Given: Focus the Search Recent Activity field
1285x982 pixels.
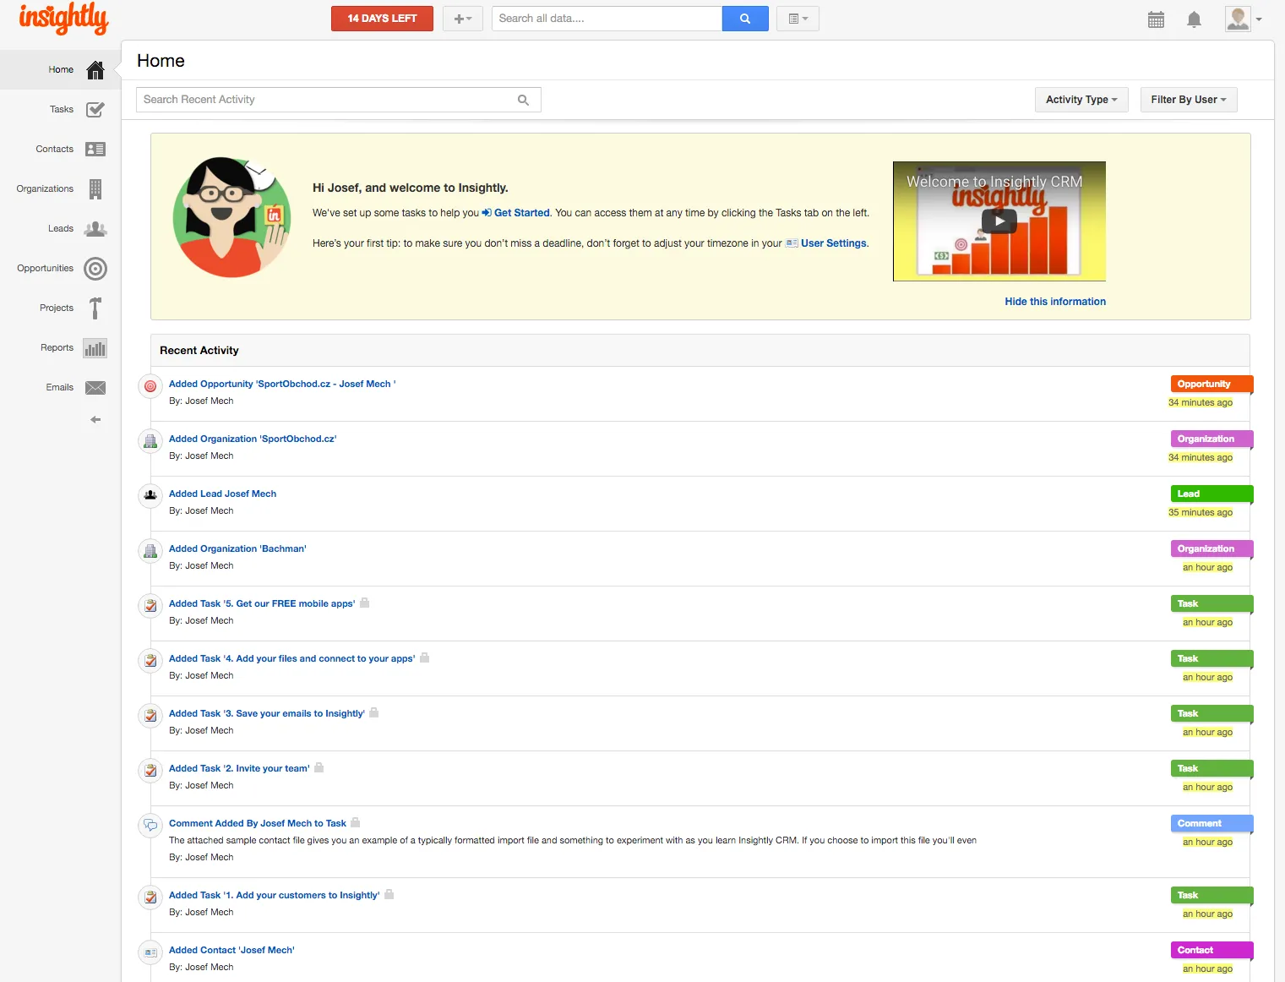Looking at the screenshot, I should click(338, 100).
